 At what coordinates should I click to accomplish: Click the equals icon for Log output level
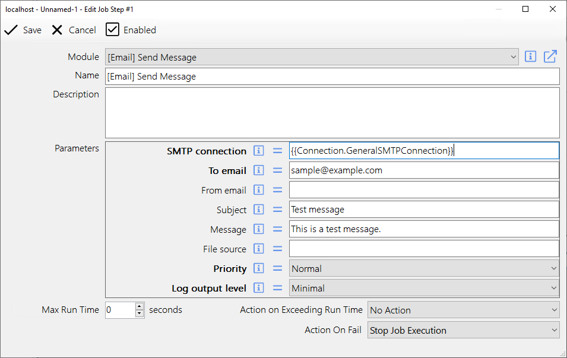tap(277, 287)
